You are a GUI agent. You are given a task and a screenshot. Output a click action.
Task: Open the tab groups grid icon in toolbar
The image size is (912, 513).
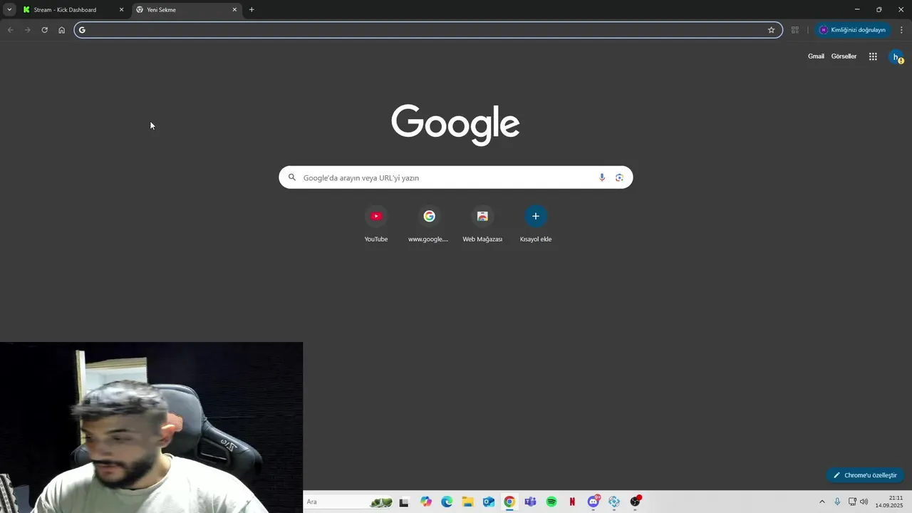click(x=795, y=30)
